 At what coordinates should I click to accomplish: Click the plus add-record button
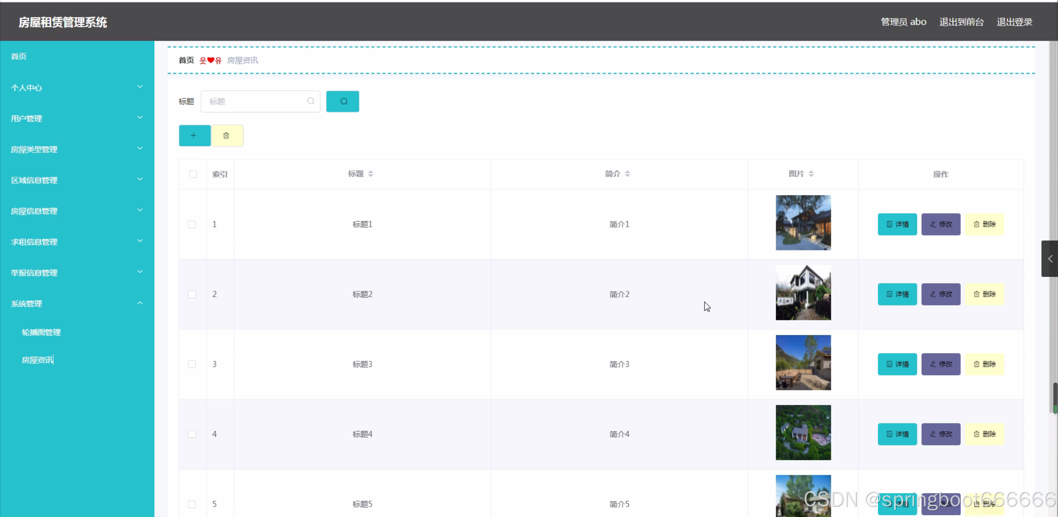pos(194,136)
